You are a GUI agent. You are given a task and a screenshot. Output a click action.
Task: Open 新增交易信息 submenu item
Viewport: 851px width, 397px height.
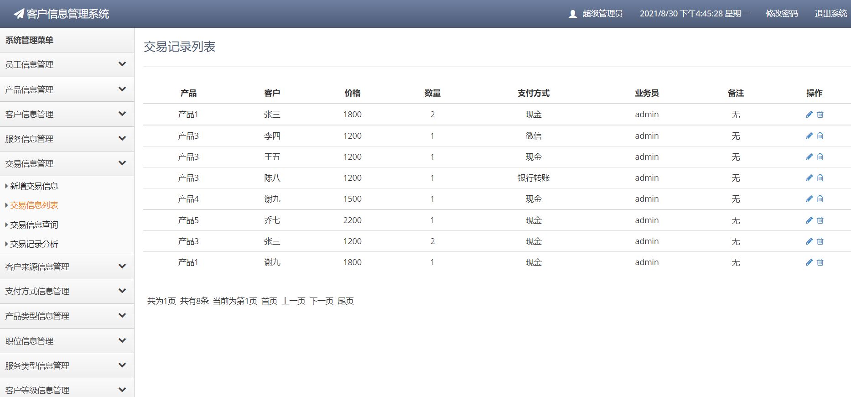(x=34, y=186)
